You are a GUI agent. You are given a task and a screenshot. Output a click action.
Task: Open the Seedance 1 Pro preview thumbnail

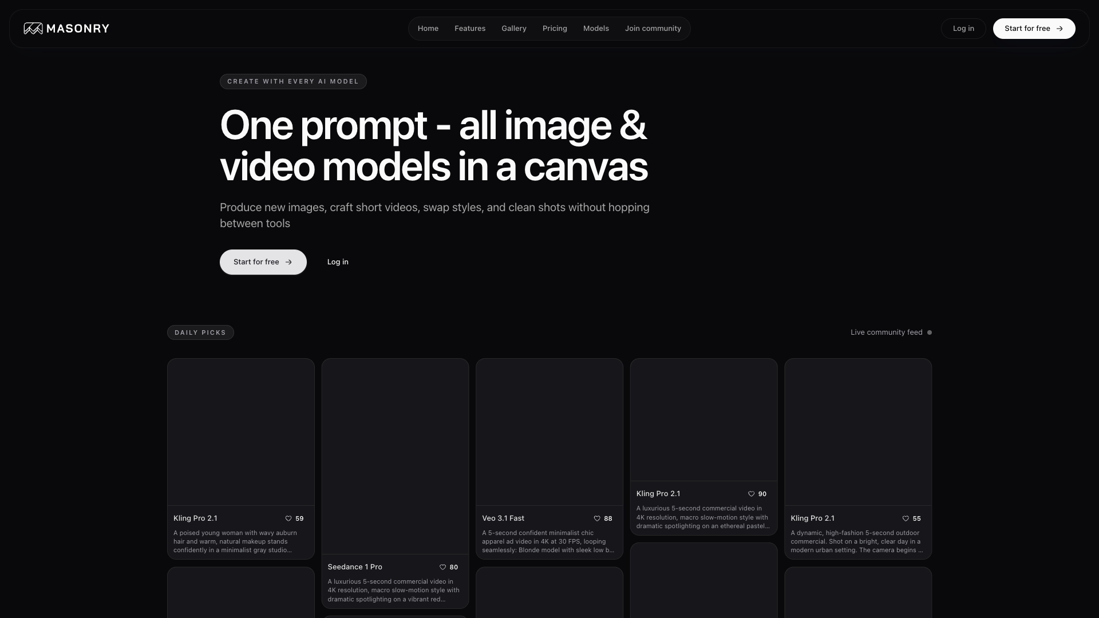point(395,456)
